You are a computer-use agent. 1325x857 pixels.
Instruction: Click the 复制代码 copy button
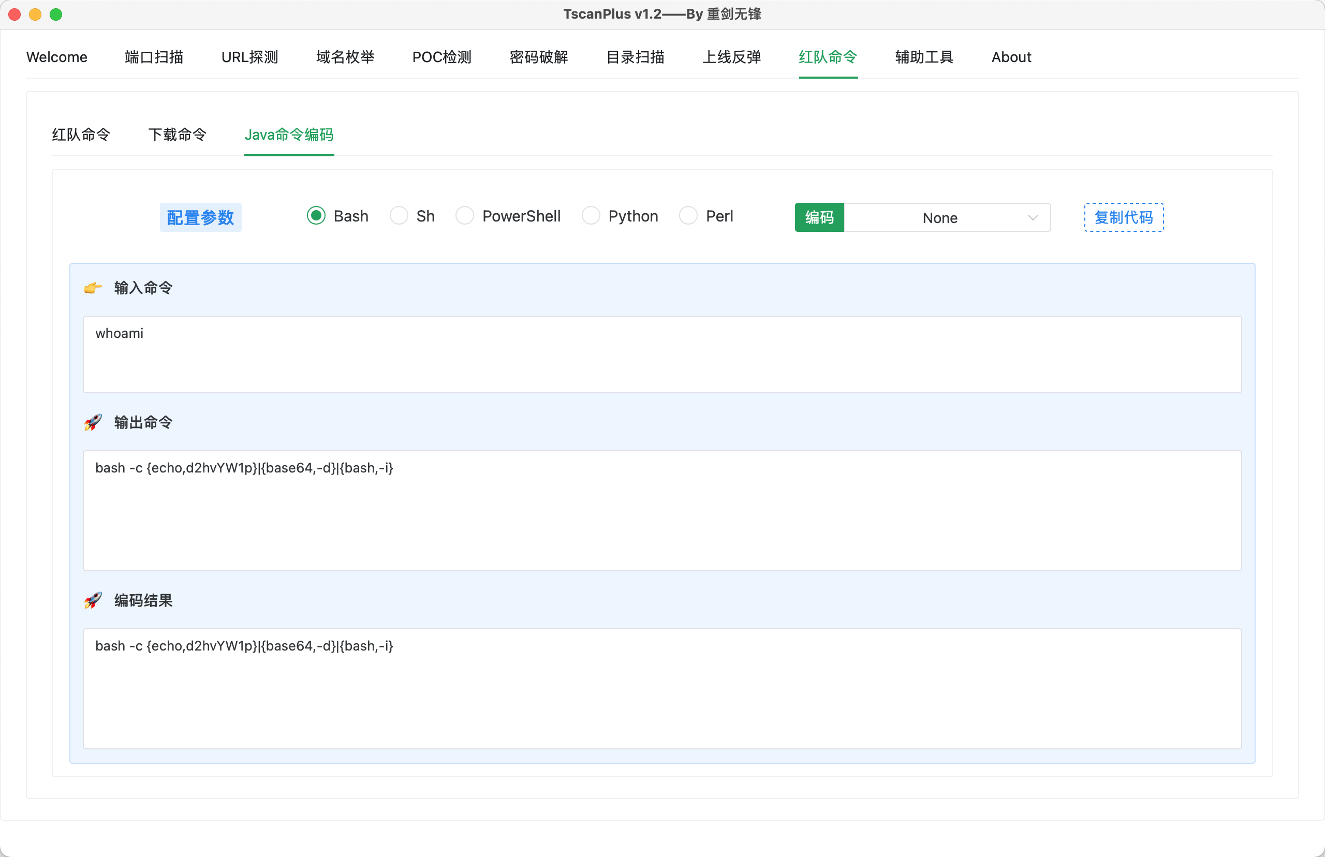point(1124,217)
